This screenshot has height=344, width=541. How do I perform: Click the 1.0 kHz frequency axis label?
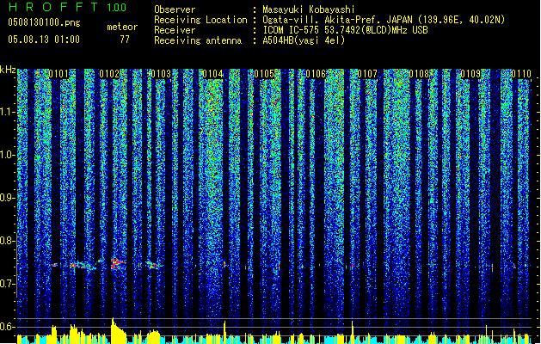[7, 155]
